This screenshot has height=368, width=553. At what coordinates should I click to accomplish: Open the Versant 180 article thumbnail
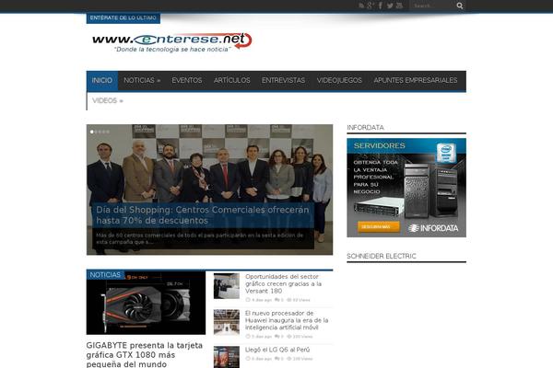coord(227,286)
